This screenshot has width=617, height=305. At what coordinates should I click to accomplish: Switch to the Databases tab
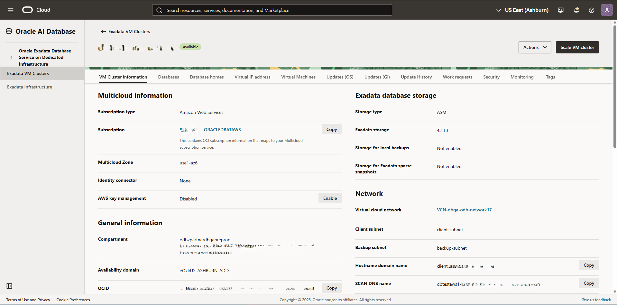coord(168,77)
